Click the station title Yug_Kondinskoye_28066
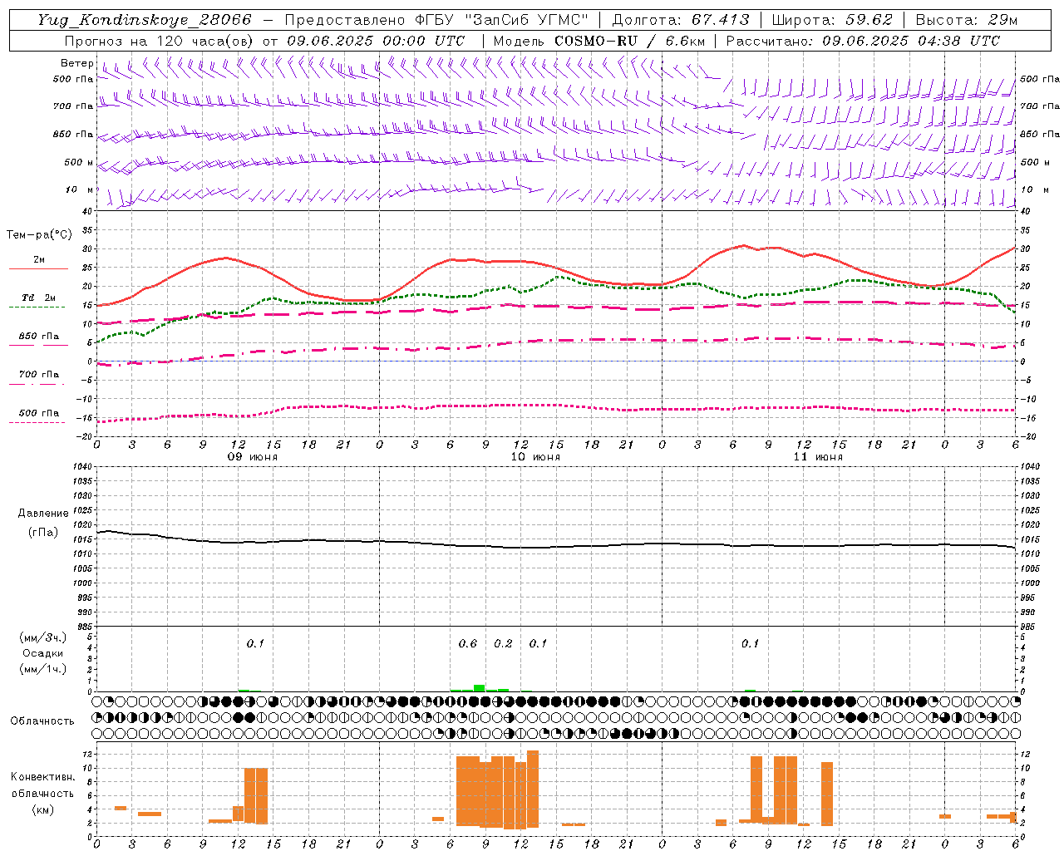 pyautogui.click(x=144, y=20)
